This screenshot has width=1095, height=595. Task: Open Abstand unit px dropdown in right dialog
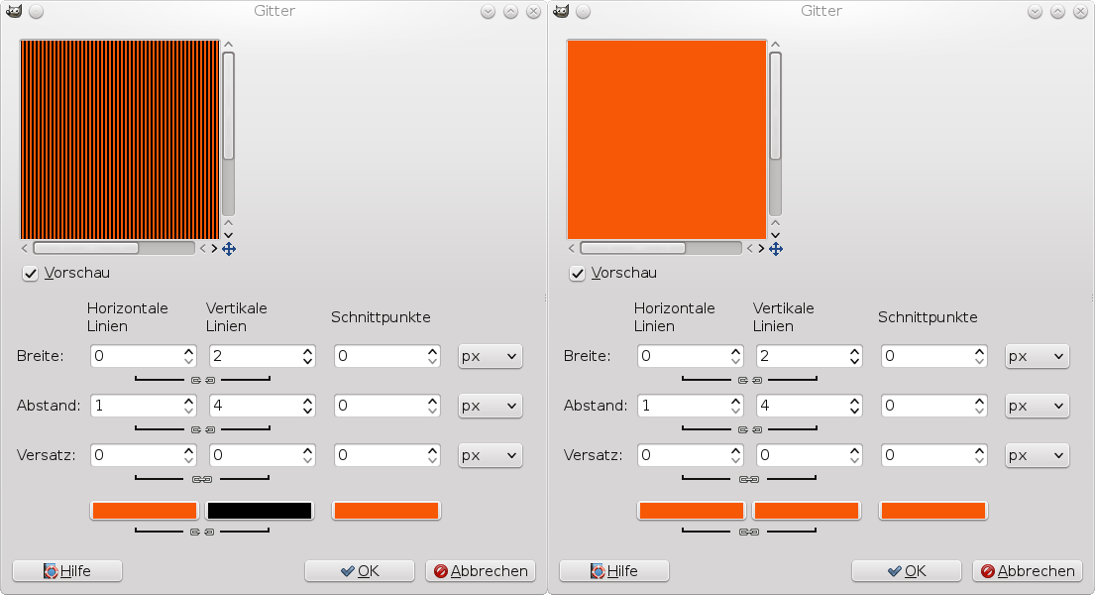(x=1037, y=407)
